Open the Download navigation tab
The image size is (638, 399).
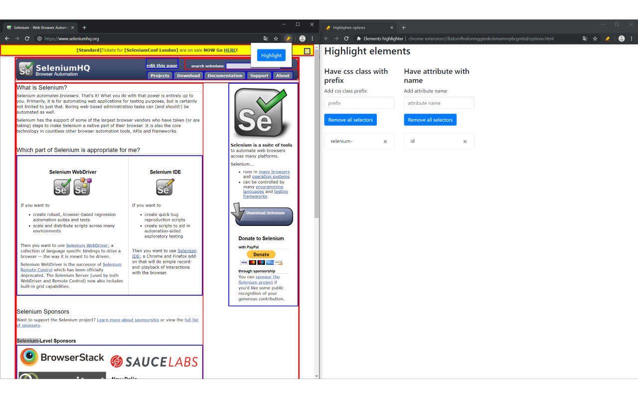click(188, 76)
